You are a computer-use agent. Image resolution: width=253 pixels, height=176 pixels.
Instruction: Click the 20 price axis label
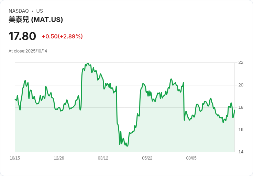tap(241, 85)
